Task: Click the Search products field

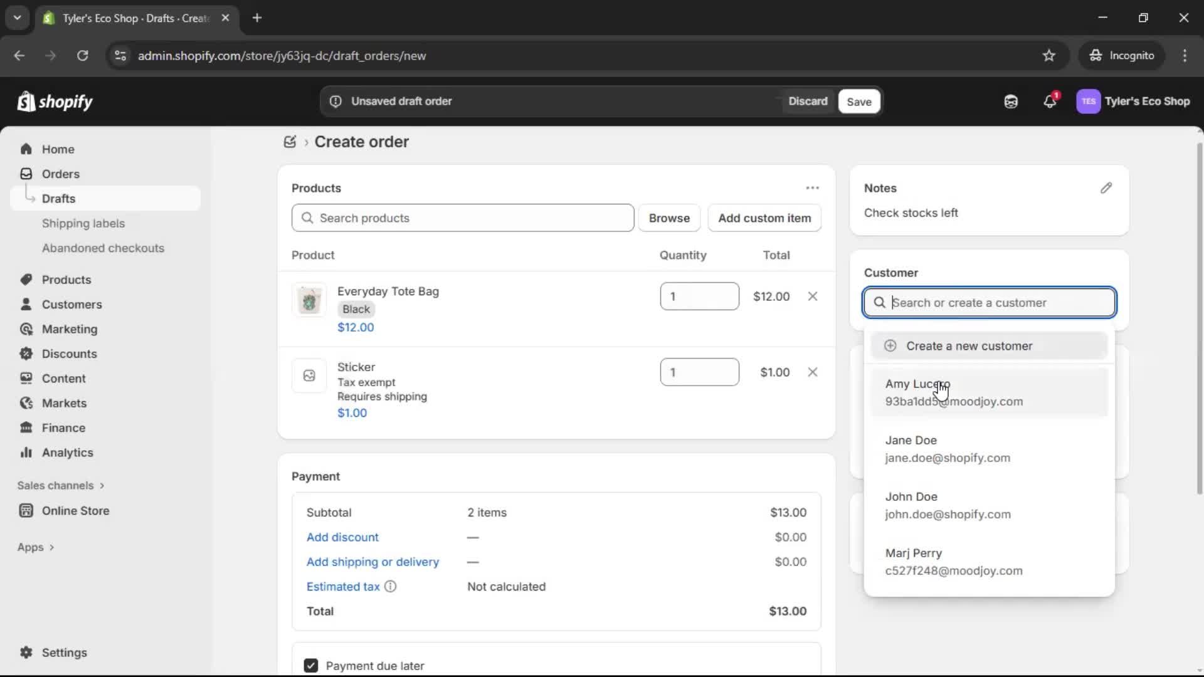Action: coord(462,218)
